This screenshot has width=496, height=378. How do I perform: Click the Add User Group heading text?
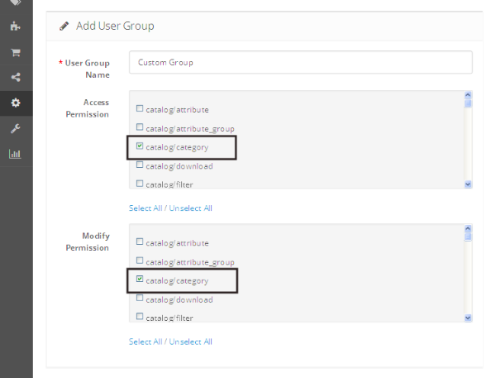[115, 26]
